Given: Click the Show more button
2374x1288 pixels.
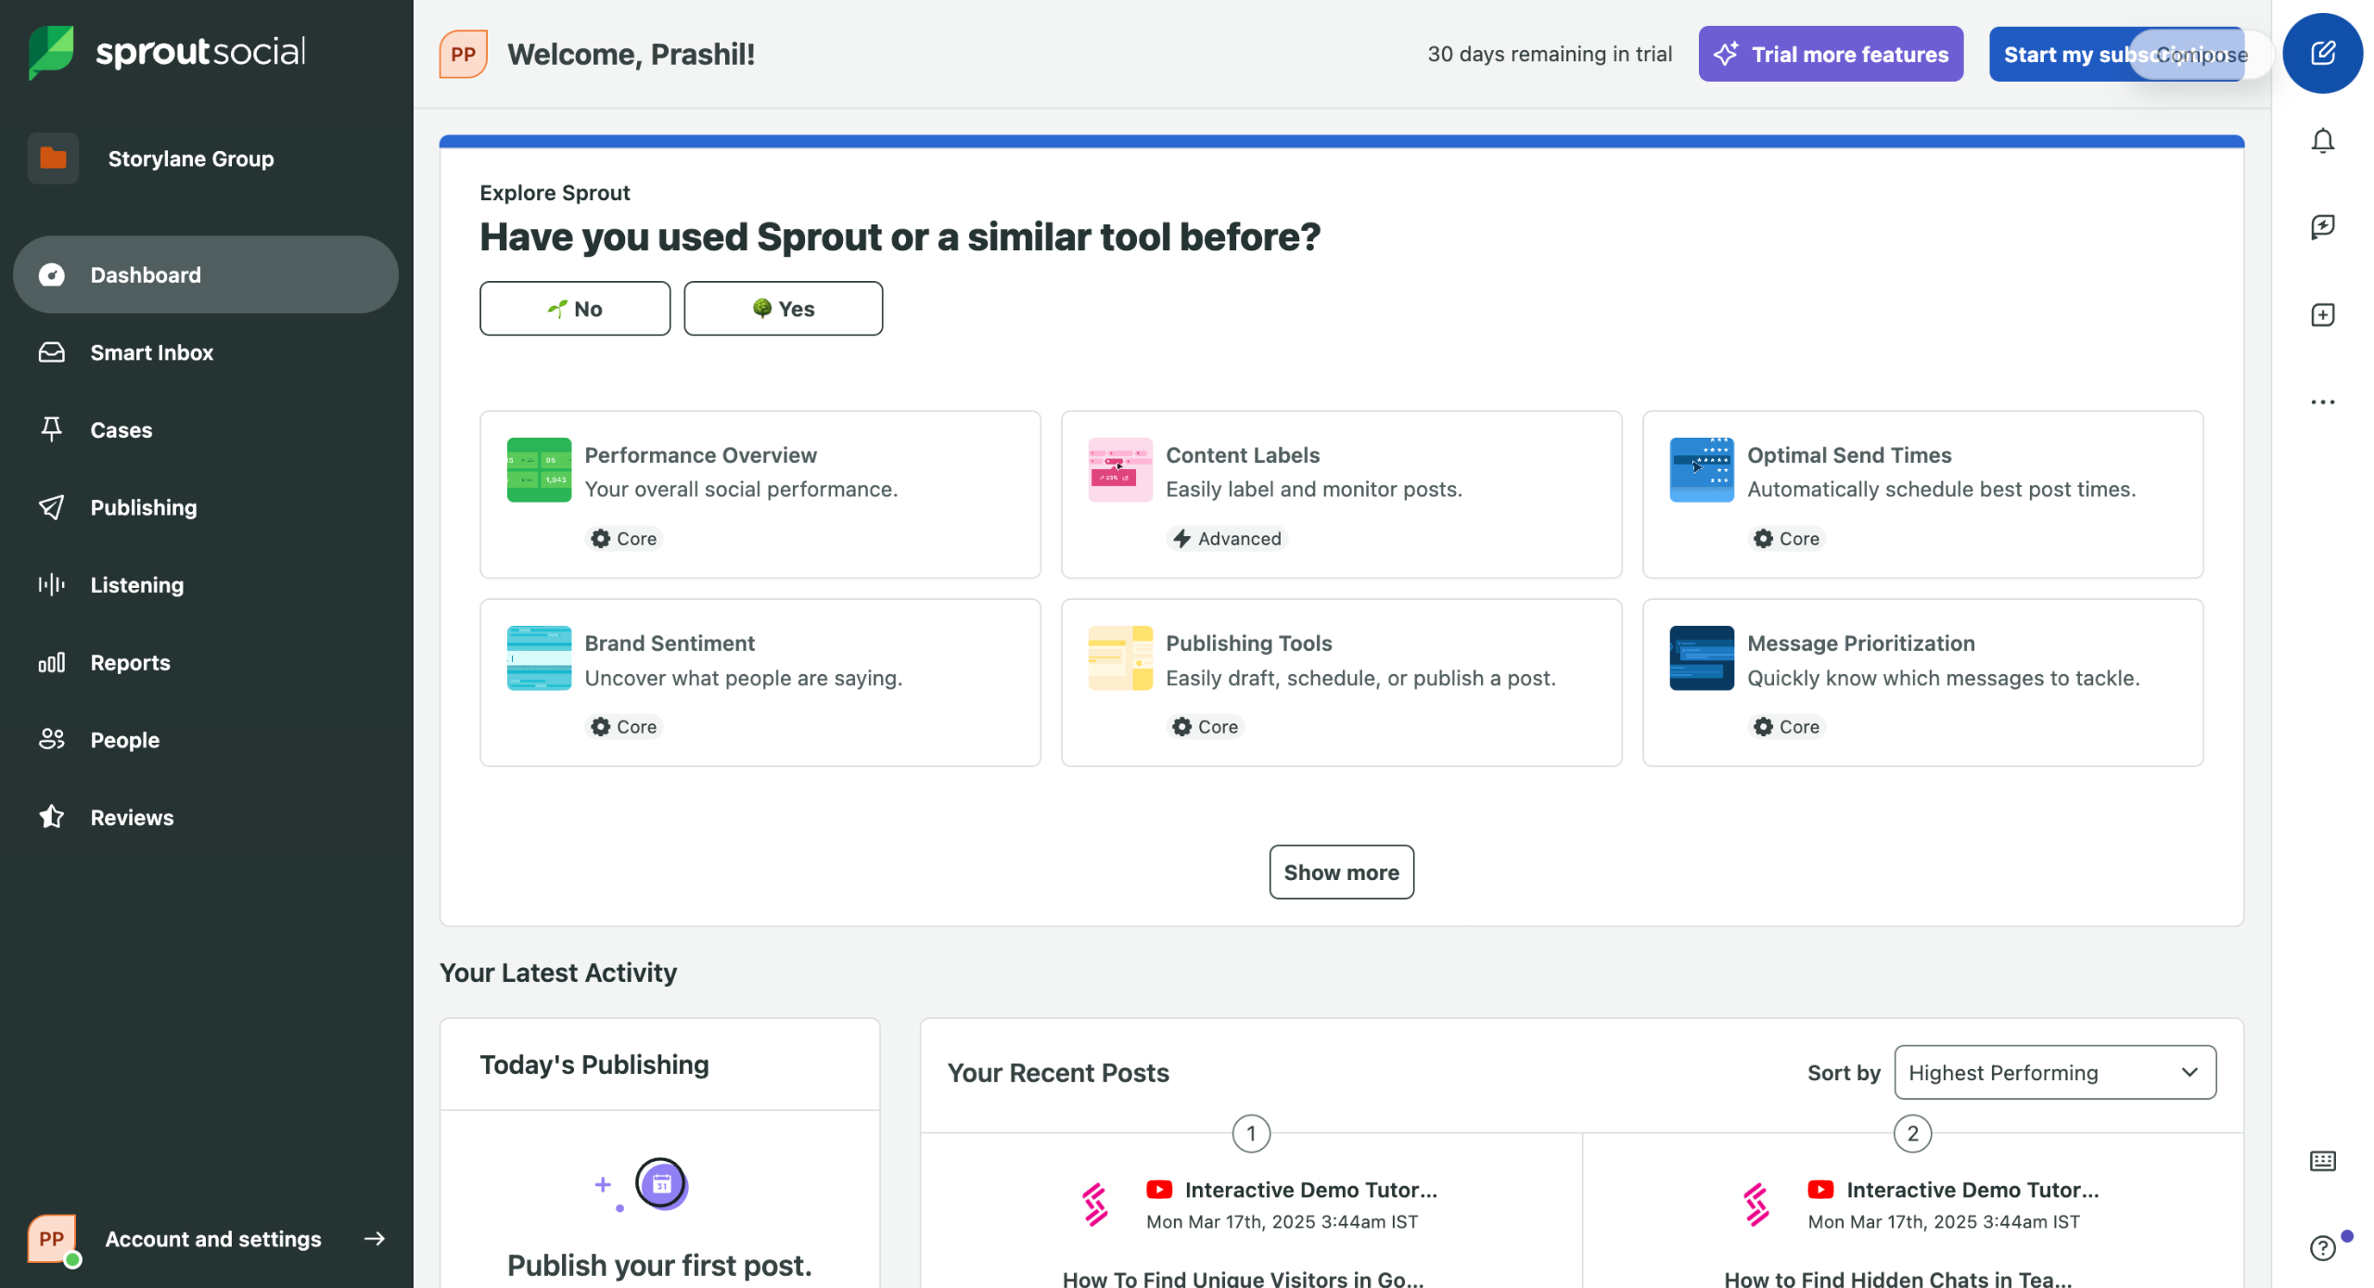Looking at the screenshot, I should coord(1341,872).
